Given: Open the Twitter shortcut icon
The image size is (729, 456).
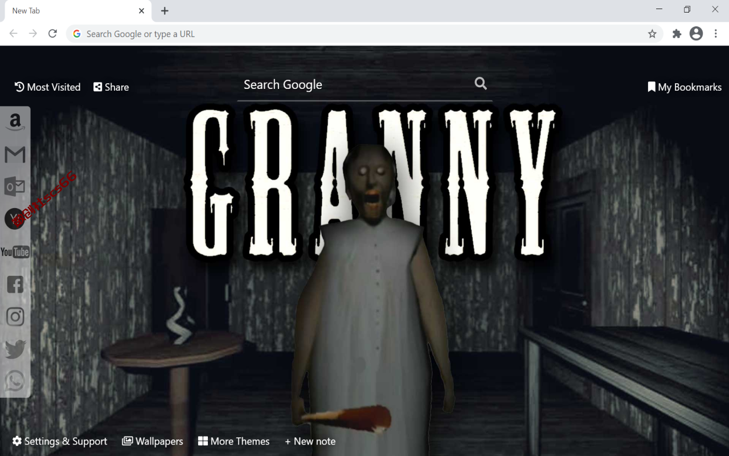Looking at the screenshot, I should tap(15, 349).
